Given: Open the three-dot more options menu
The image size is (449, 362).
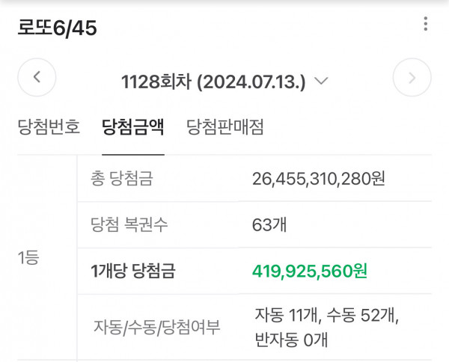Looking at the screenshot, I should point(425,24).
